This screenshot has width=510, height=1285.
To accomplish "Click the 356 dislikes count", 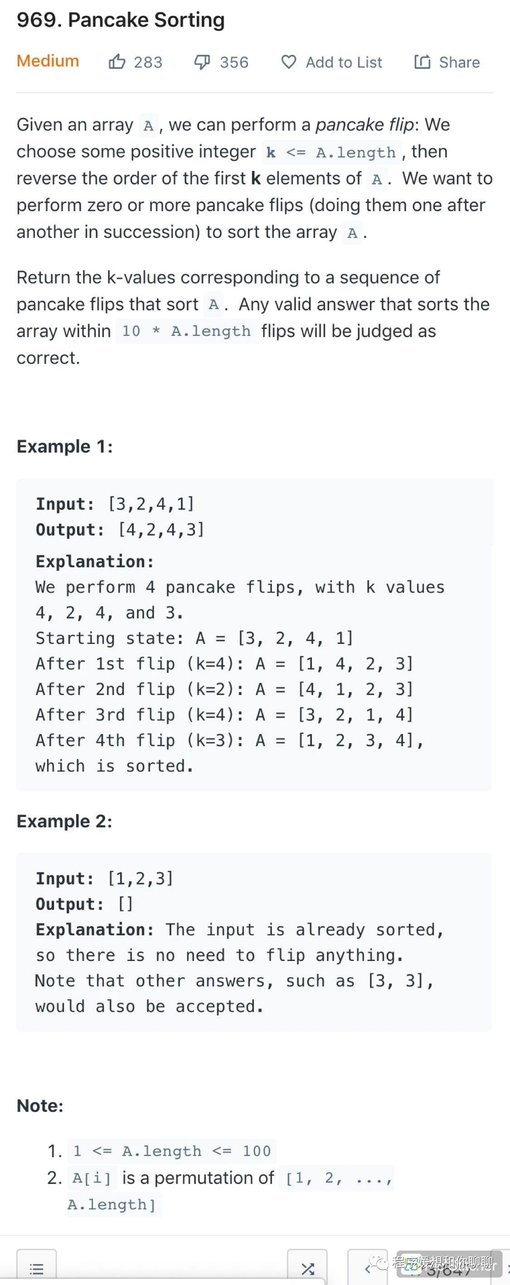I will coord(234,63).
